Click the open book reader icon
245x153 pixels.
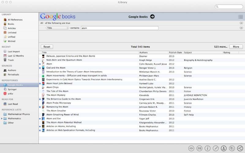coord(199,148)
